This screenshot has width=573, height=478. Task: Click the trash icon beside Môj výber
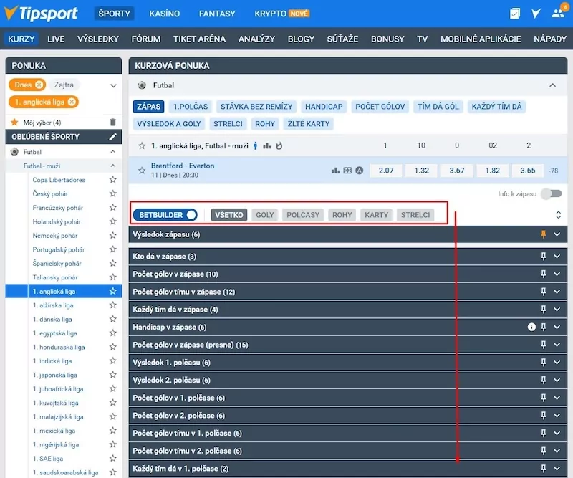click(113, 122)
